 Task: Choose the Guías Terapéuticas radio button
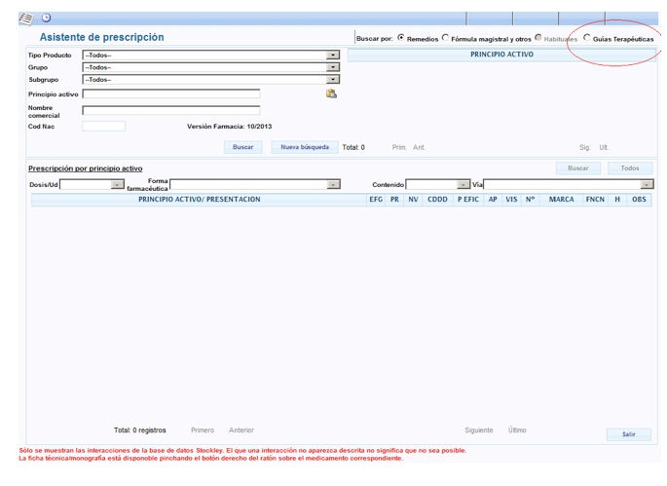[x=586, y=38]
